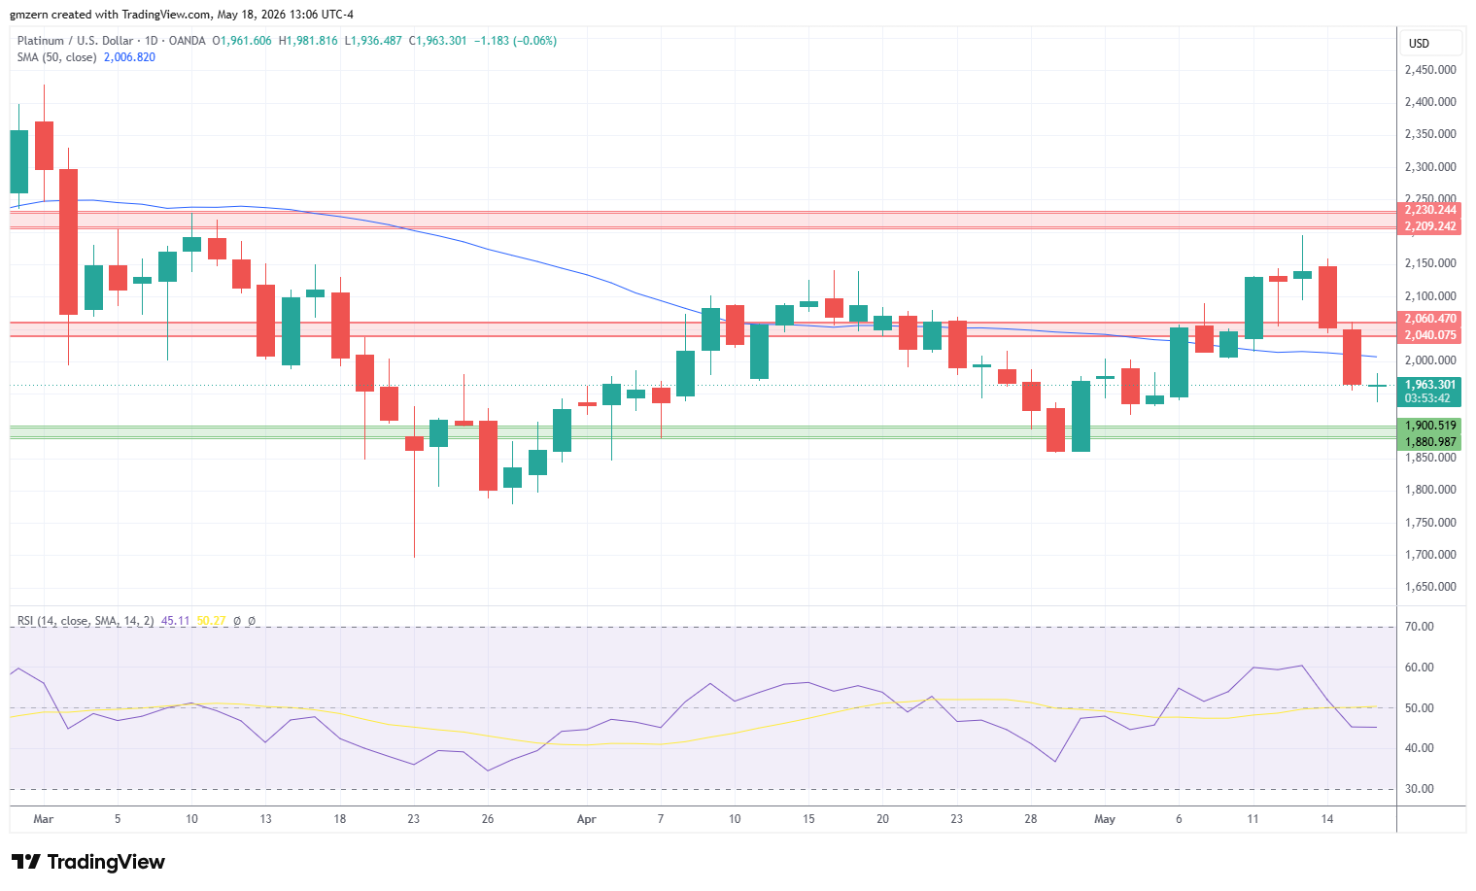The image size is (1476, 891).
Task: Click the 2,040.075 price level tag
Action: coord(1430,335)
